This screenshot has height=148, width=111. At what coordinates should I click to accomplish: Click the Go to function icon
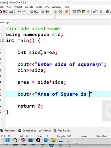[42, 12]
